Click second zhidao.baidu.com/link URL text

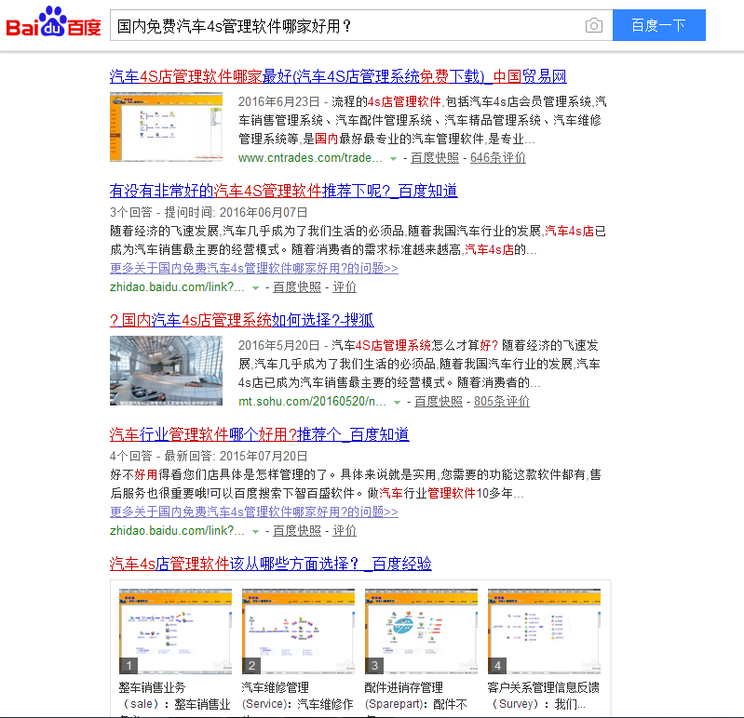(177, 531)
